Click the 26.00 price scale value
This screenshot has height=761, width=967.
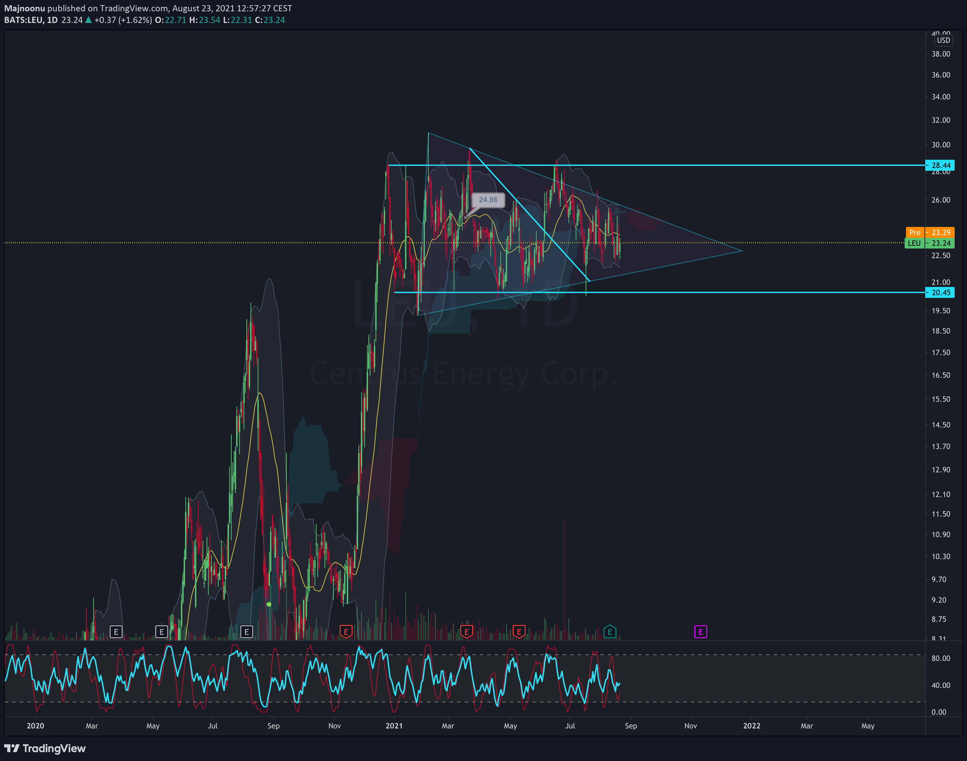pyautogui.click(x=941, y=200)
